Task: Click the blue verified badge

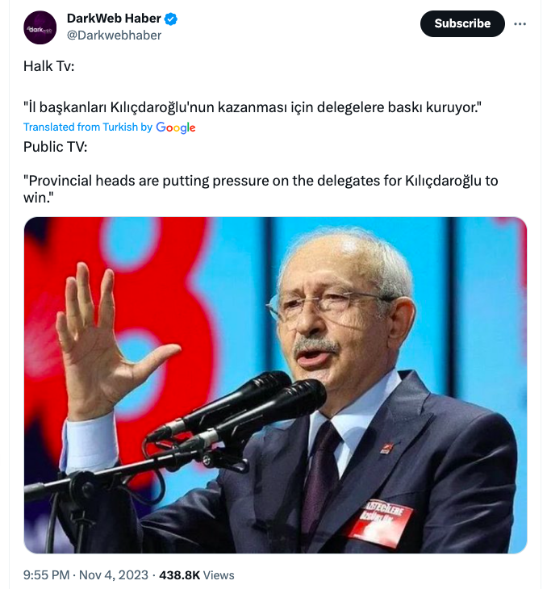Action: pyautogui.click(x=171, y=19)
